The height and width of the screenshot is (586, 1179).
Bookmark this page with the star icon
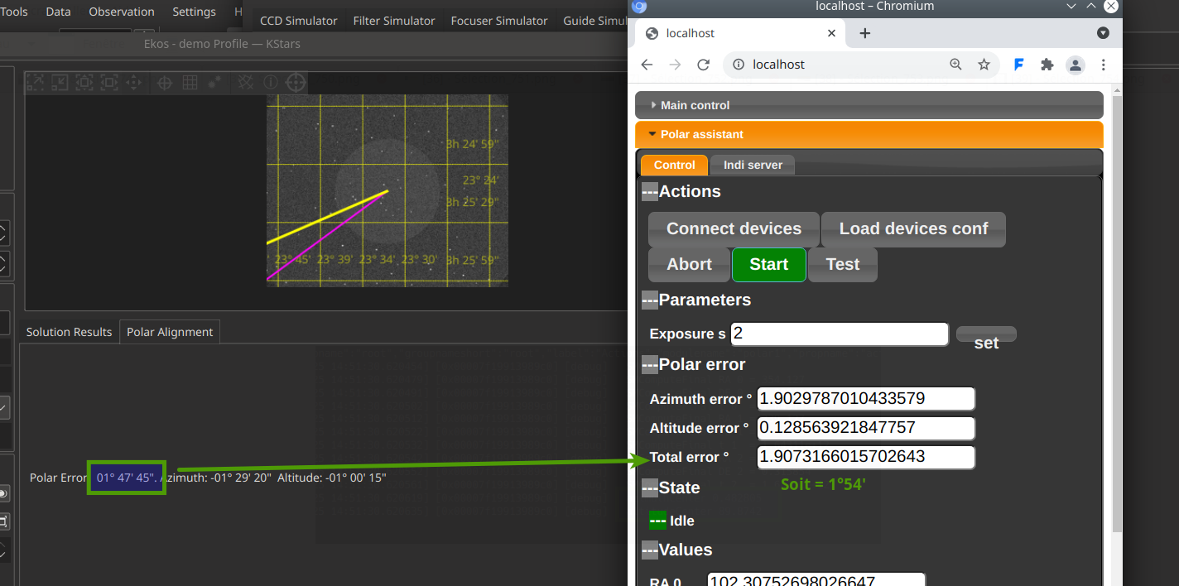pyautogui.click(x=984, y=65)
